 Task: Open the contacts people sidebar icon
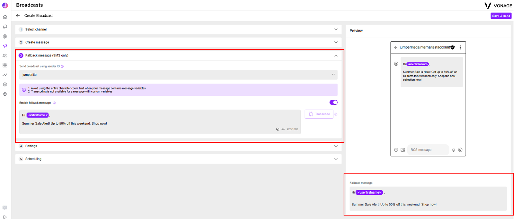(5, 55)
